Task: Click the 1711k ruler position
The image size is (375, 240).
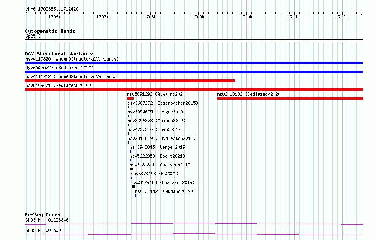Action: tap(294, 17)
